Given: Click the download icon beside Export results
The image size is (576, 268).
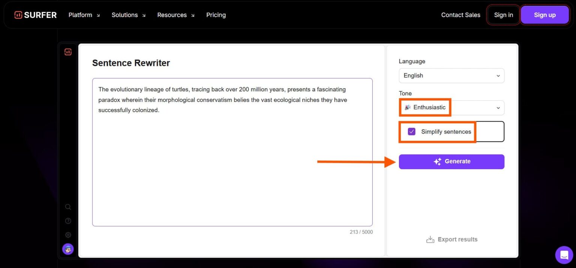Looking at the screenshot, I should click(x=430, y=239).
